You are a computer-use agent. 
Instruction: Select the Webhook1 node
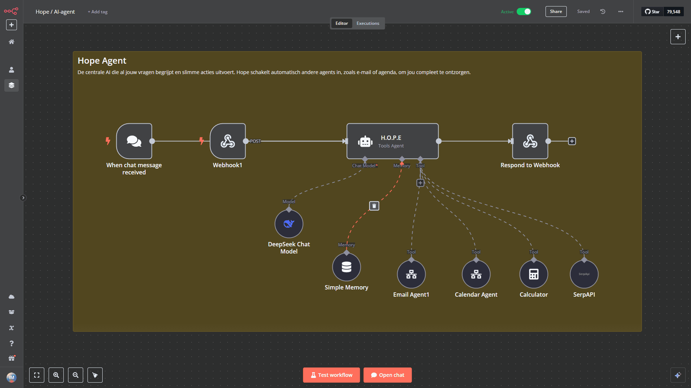point(228,141)
